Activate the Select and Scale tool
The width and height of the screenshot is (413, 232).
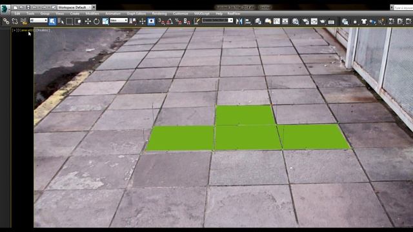click(105, 21)
